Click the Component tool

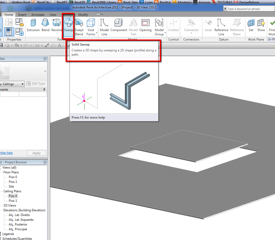119,25
